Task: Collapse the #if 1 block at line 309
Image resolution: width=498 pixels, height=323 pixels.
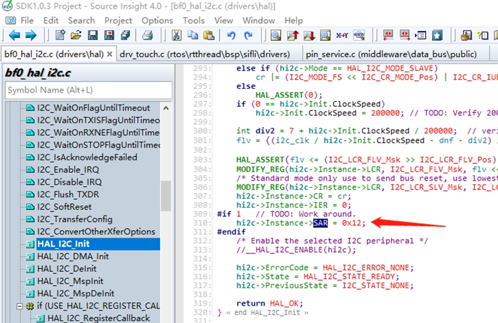Action: pos(214,214)
